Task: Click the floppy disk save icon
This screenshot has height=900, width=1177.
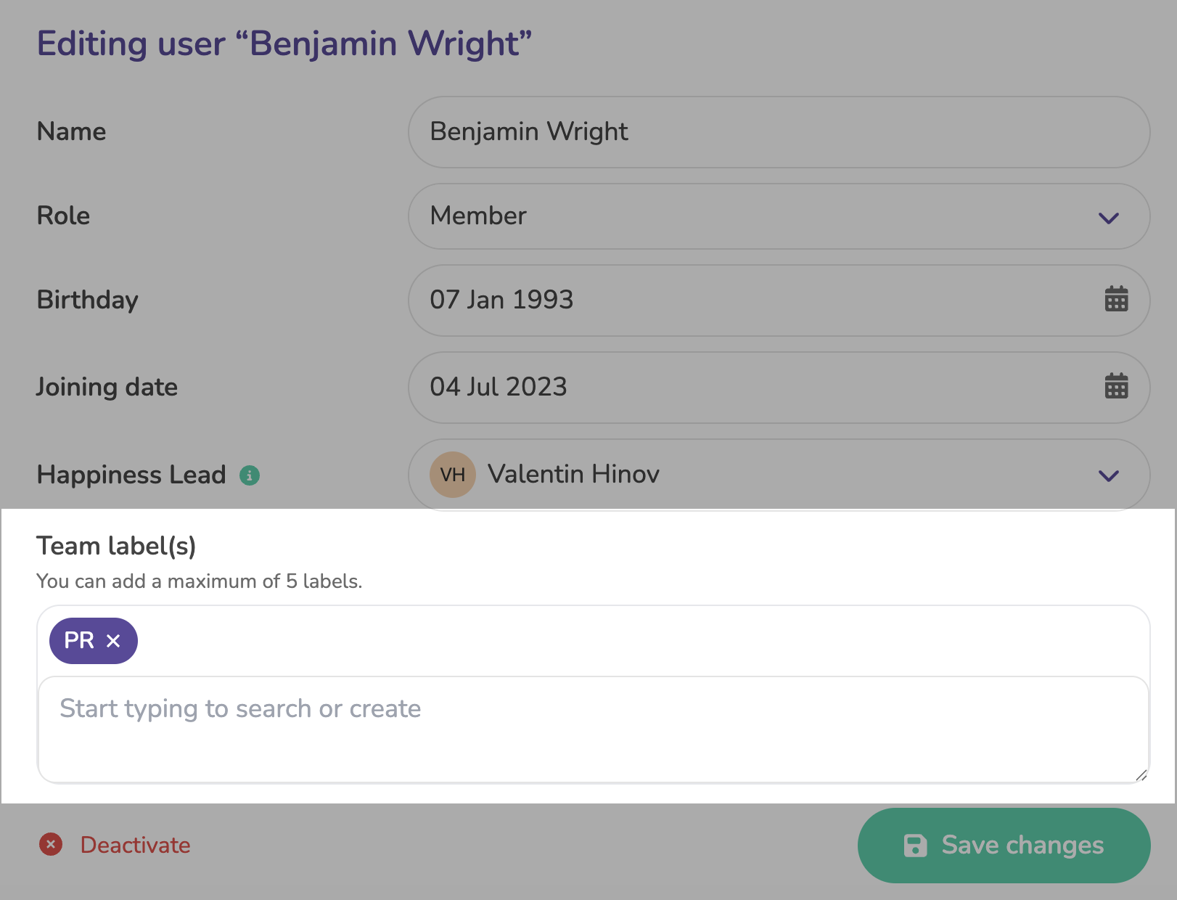Action: [x=915, y=846]
